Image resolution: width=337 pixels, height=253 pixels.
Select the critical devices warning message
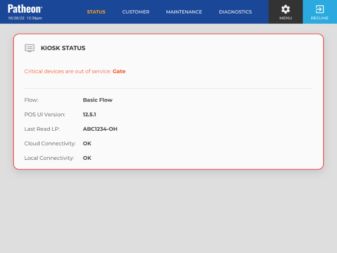(68, 71)
